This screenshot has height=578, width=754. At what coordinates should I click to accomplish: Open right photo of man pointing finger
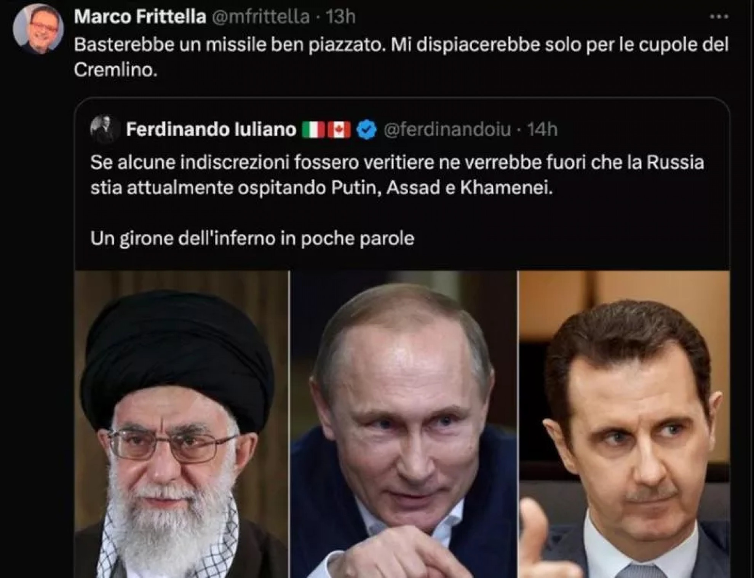click(x=625, y=424)
